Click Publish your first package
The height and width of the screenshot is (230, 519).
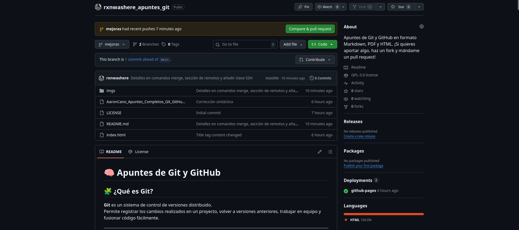point(363,166)
